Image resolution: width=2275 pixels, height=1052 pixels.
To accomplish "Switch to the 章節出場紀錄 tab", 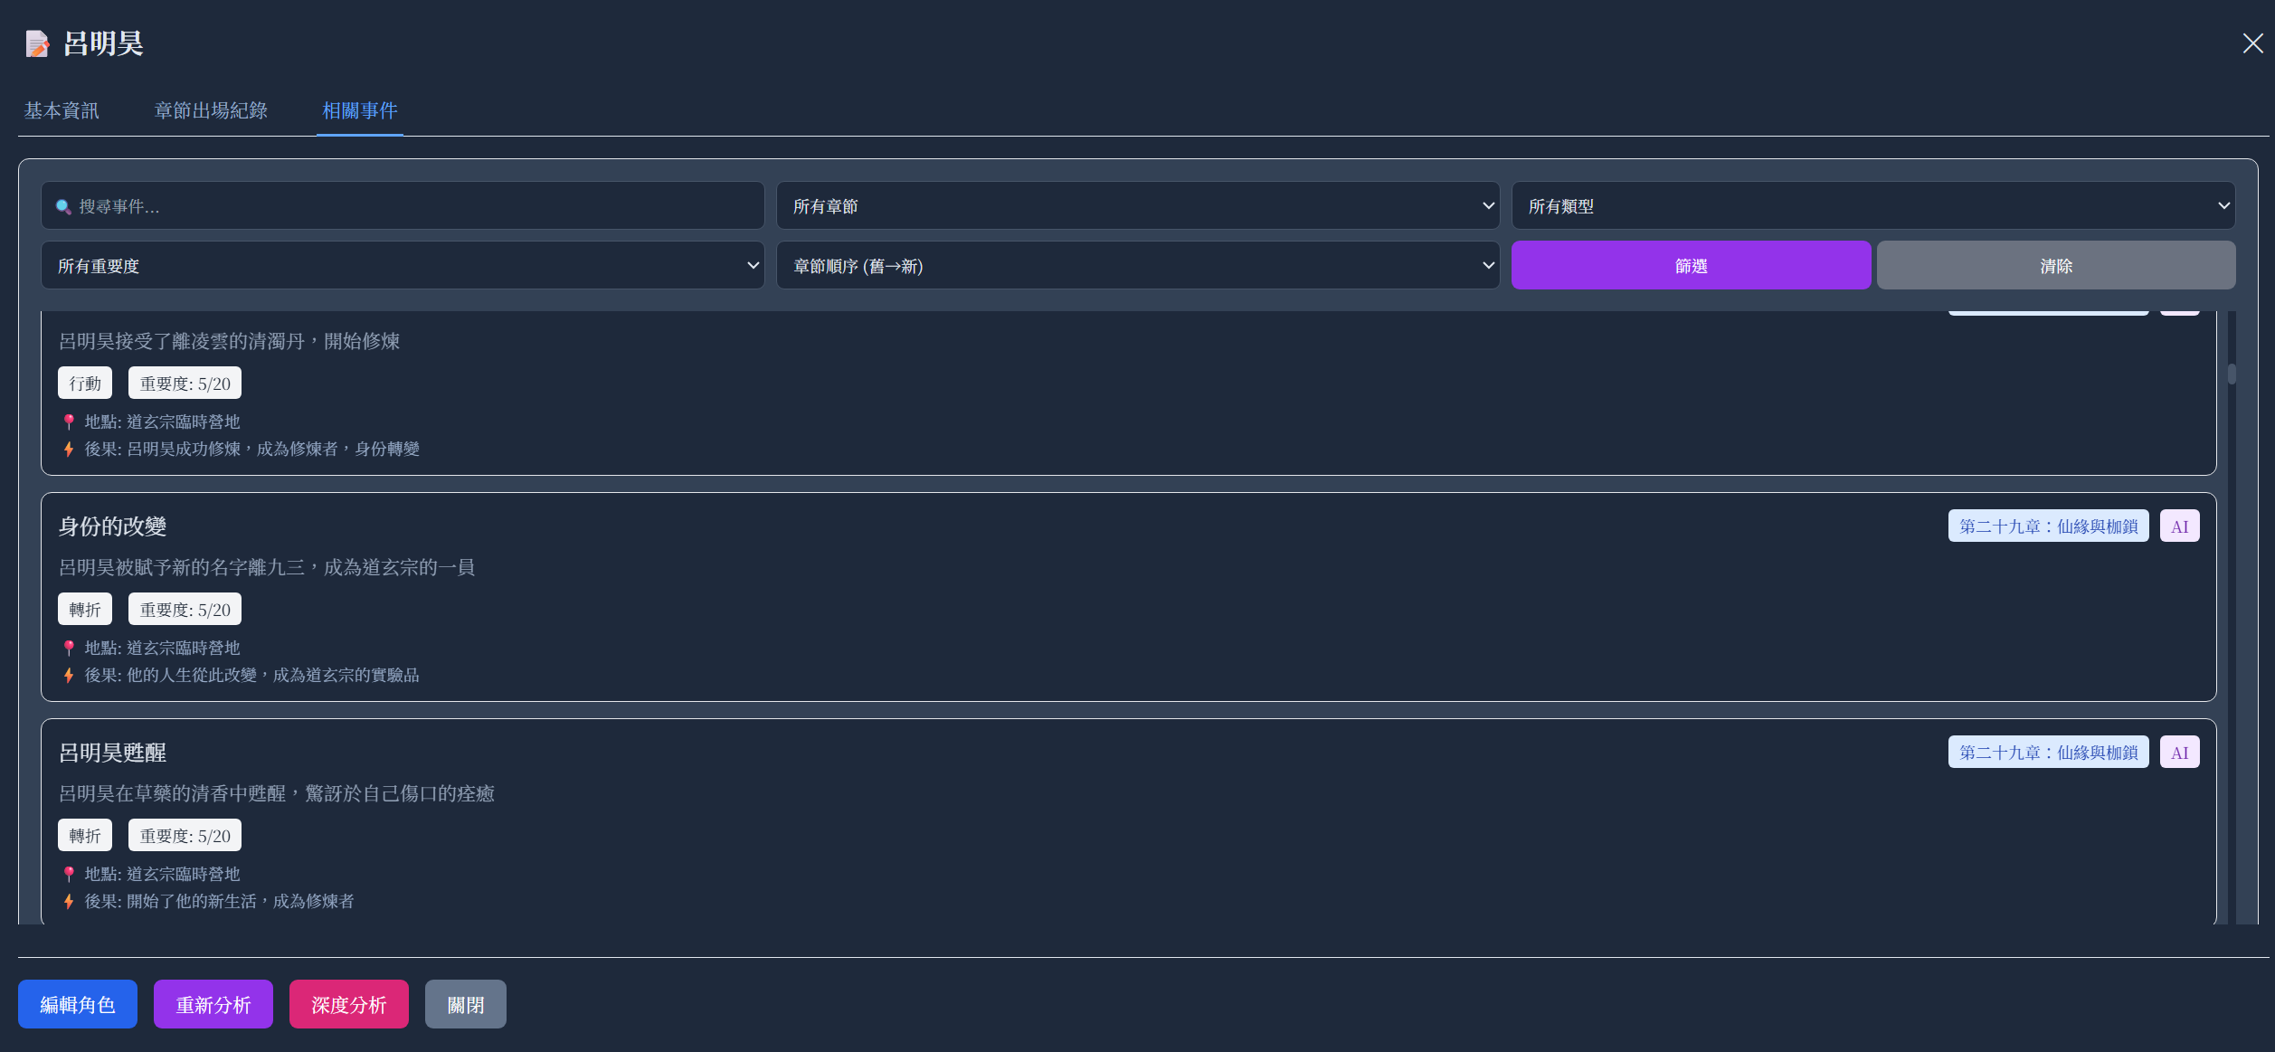I will [211, 110].
